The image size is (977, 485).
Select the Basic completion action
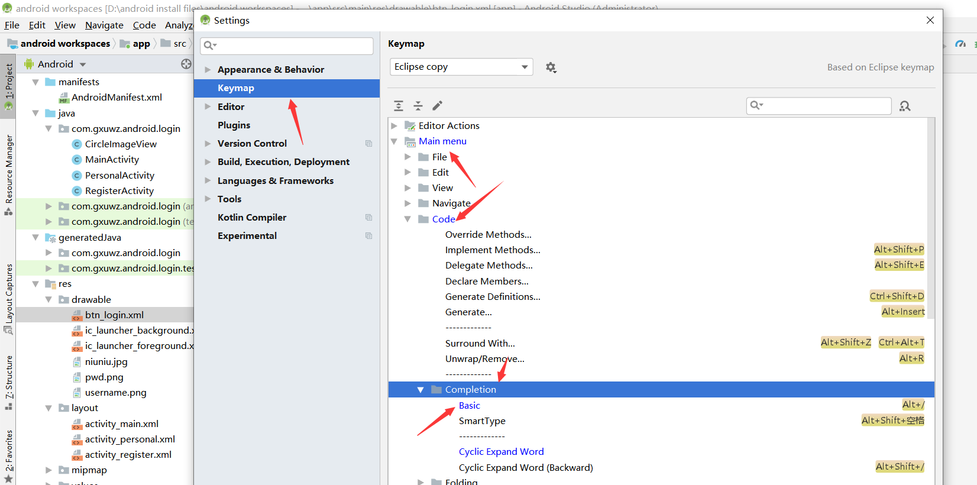click(469, 406)
